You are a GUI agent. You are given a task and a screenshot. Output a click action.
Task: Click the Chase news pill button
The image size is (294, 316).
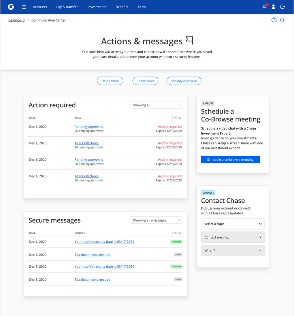(x=145, y=81)
